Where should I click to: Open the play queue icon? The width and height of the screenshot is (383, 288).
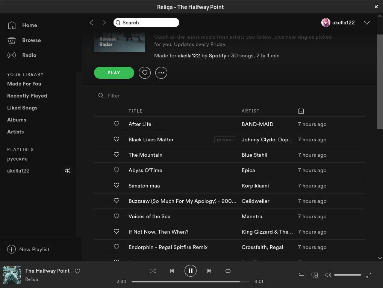301,275
